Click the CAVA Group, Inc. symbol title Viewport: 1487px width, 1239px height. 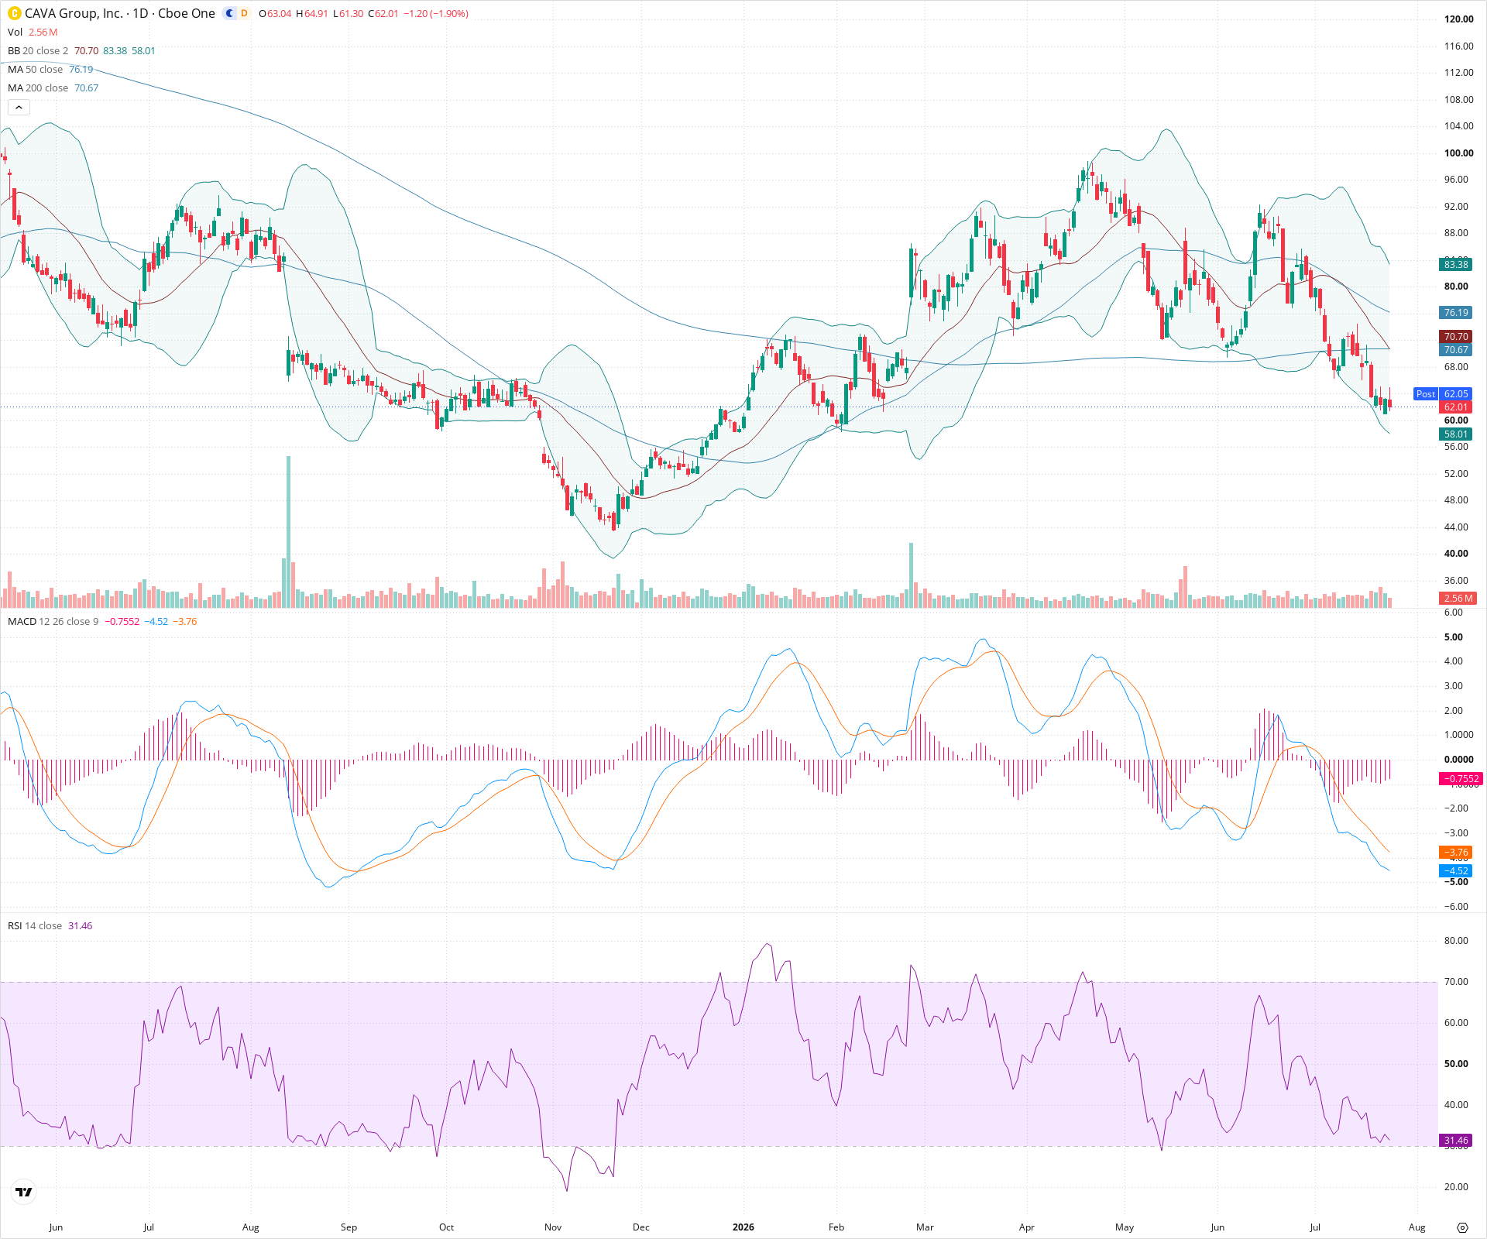point(74,13)
